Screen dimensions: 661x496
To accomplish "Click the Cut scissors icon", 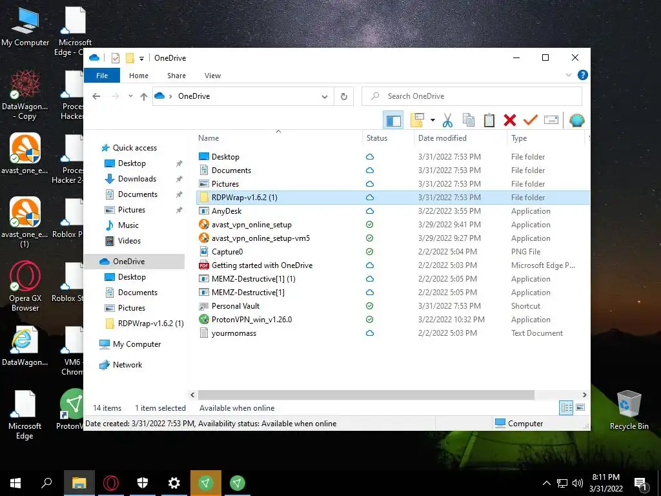I will tap(447, 121).
